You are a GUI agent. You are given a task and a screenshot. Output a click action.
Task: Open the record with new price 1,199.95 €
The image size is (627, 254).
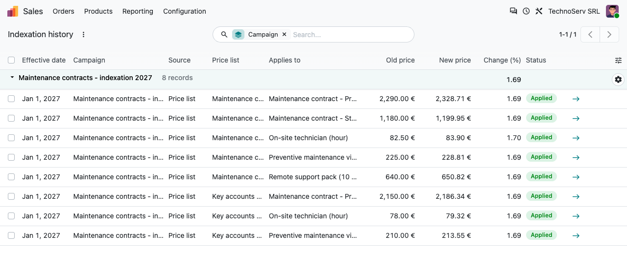tap(576, 118)
